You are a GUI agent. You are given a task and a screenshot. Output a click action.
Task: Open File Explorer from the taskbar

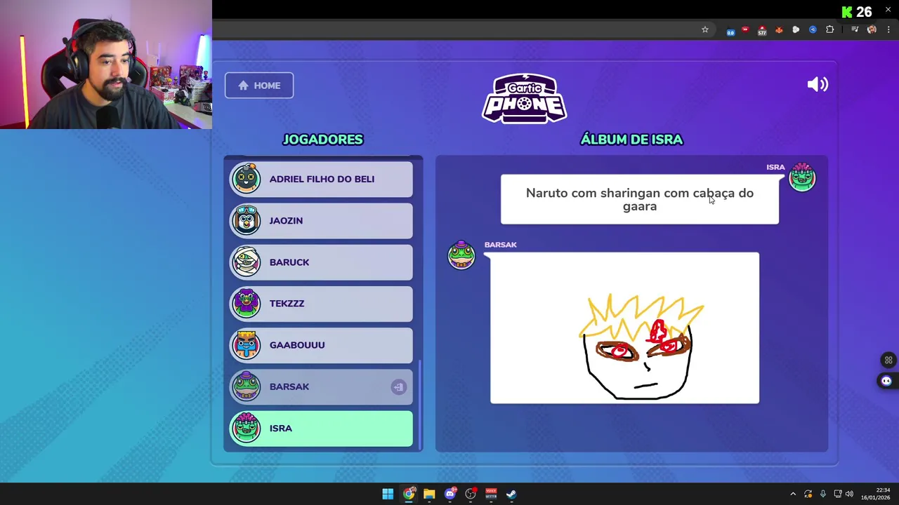pos(429,494)
